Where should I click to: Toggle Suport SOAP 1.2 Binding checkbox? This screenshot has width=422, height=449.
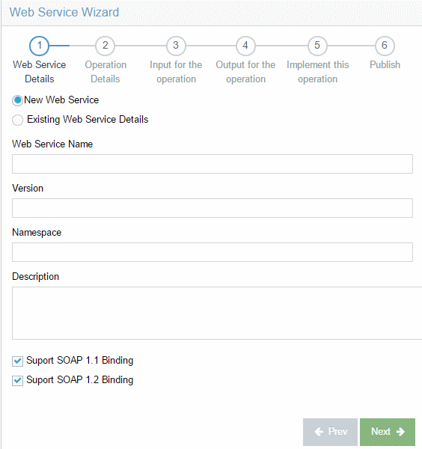[17, 381]
